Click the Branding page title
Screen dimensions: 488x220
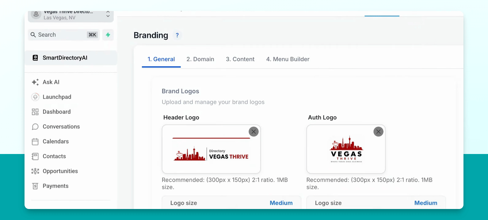(151, 35)
